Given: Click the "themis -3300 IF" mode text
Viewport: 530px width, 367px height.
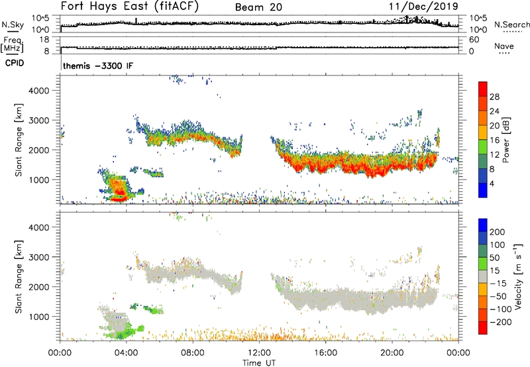Looking at the screenshot, I should tap(98, 66).
